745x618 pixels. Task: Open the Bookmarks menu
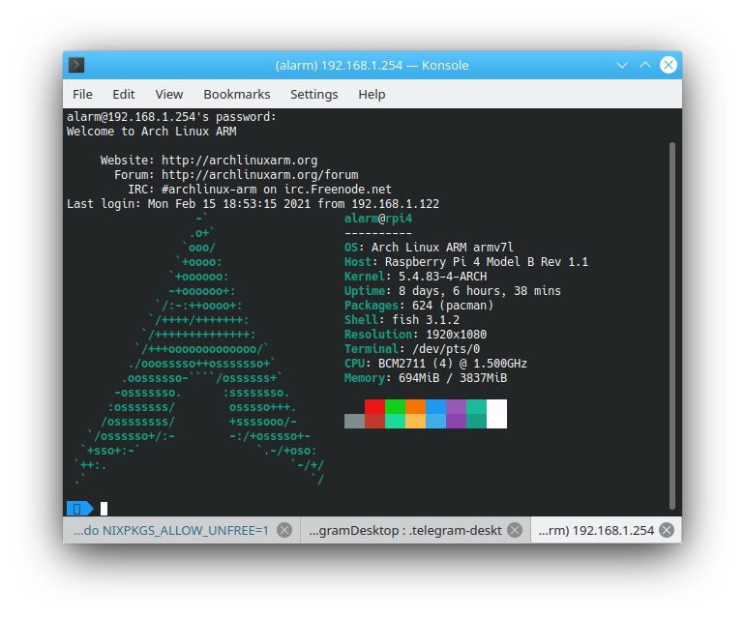(237, 94)
